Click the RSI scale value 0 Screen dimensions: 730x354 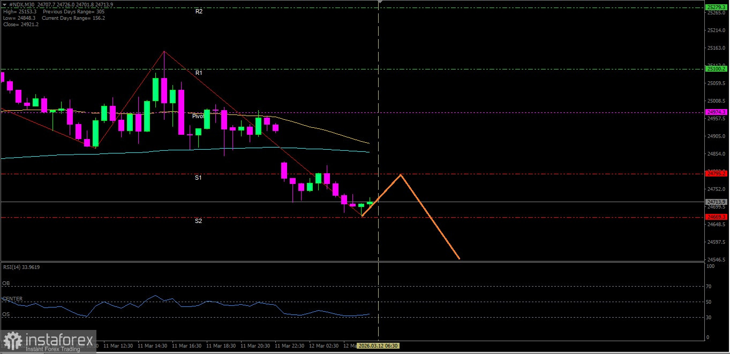(709, 337)
